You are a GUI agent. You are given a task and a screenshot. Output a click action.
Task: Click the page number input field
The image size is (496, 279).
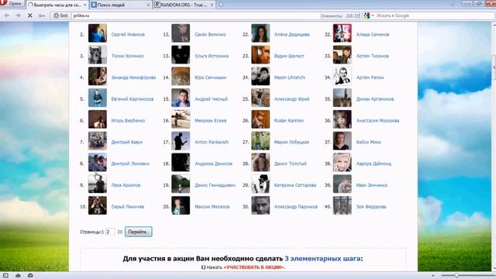pyautogui.click(x=110, y=232)
